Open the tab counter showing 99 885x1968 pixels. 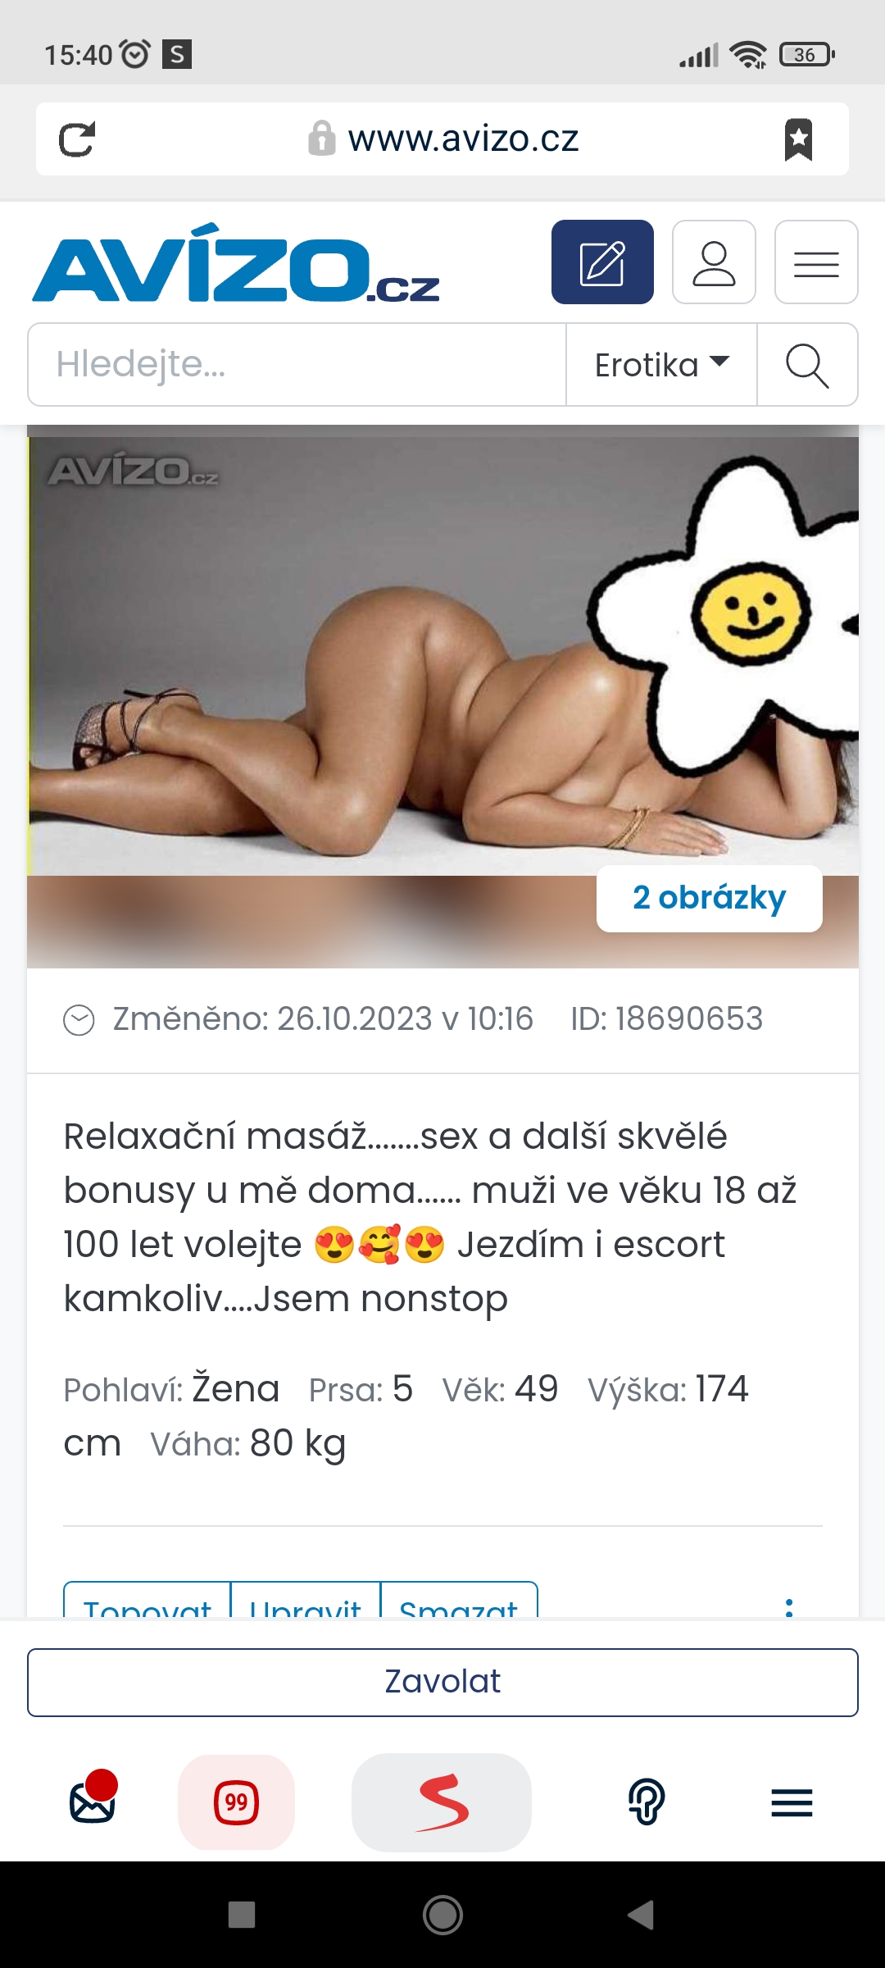pos(236,1802)
